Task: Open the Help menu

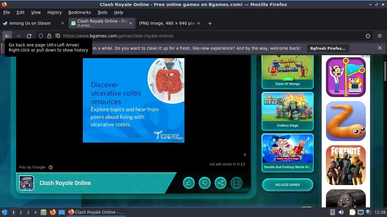Action: click(x=119, y=12)
